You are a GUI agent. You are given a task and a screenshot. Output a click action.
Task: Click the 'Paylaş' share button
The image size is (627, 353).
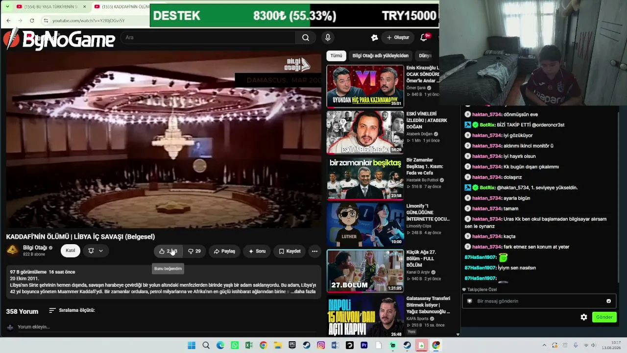click(224, 251)
